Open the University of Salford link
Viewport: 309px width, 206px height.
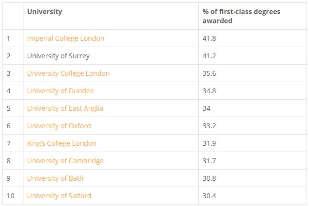pyautogui.click(x=59, y=196)
